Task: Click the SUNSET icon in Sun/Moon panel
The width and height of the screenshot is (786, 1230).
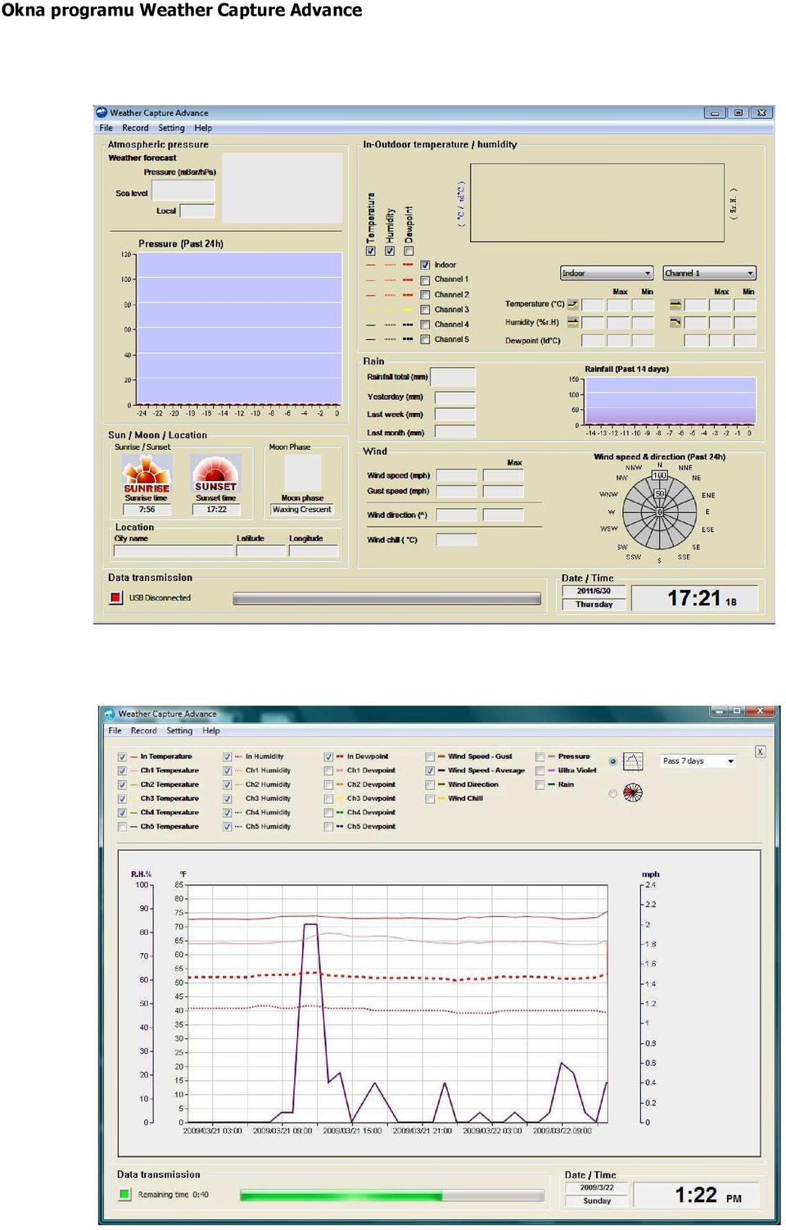Action: coord(216,474)
